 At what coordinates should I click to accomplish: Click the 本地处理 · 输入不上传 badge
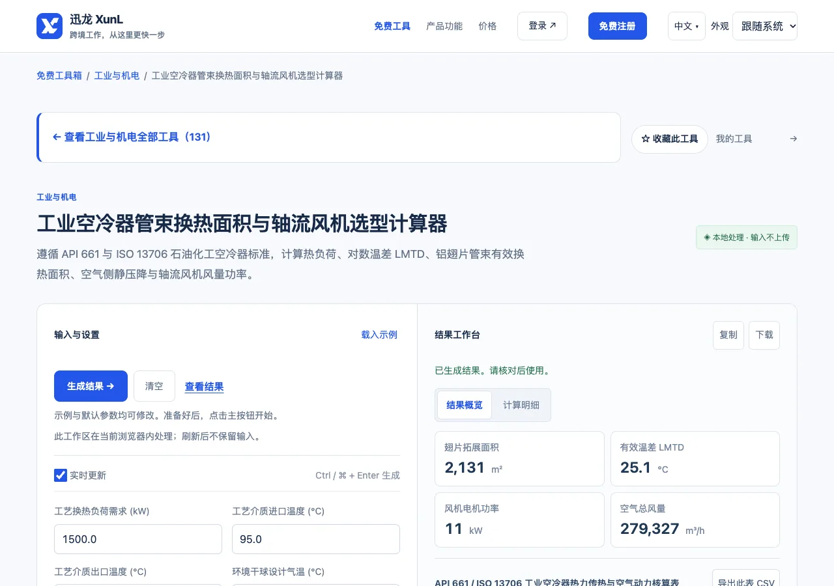click(x=747, y=238)
